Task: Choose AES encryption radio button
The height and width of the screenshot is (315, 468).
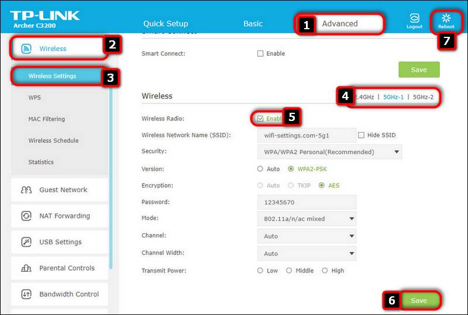Action: pyautogui.click(x=321, y=185)
